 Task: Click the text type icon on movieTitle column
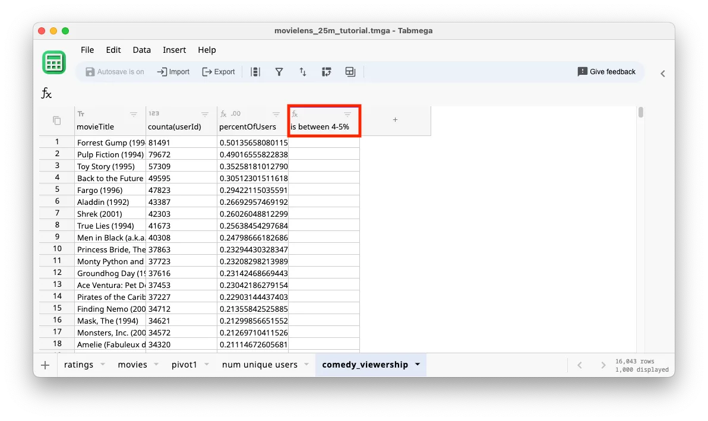[x=81, y=113]
